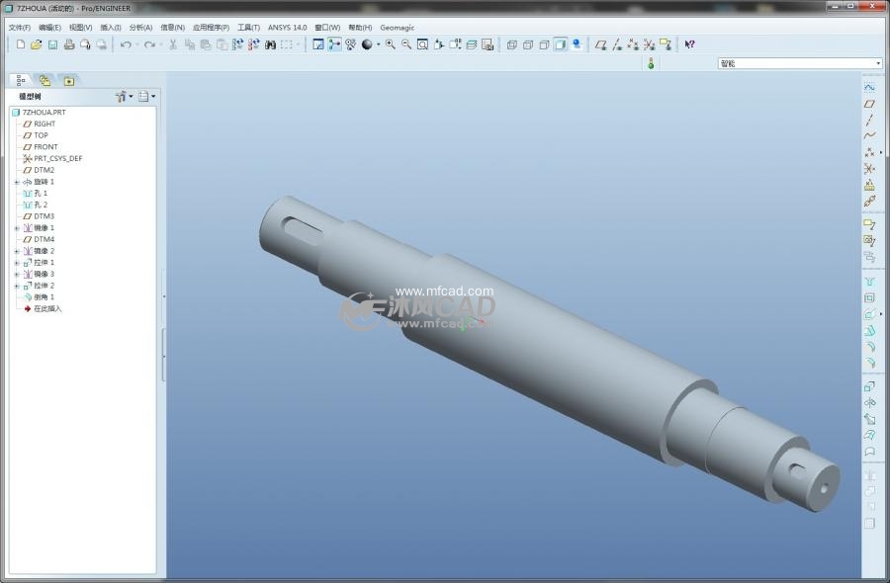This screenshot has height=583, width=890.
Task: Open the Layers icon in the toolbar
Action: [x=471, y=44]
